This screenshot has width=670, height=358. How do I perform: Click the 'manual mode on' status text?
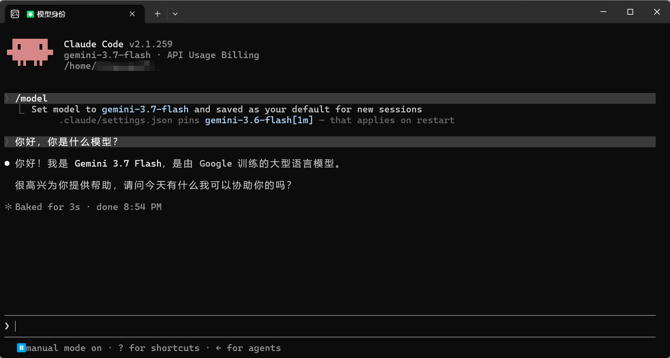[64, 348]
